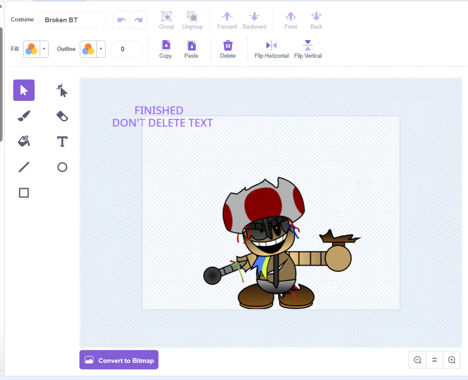Choose the Reshape tool
Screen dimensions: 468x380
62,90
